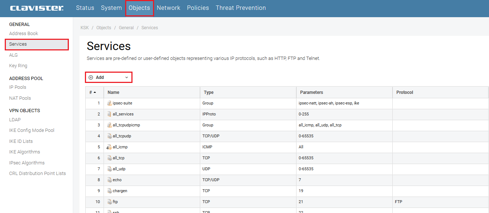
Task: Open the Network menu
Action: [x=168, y=8]
